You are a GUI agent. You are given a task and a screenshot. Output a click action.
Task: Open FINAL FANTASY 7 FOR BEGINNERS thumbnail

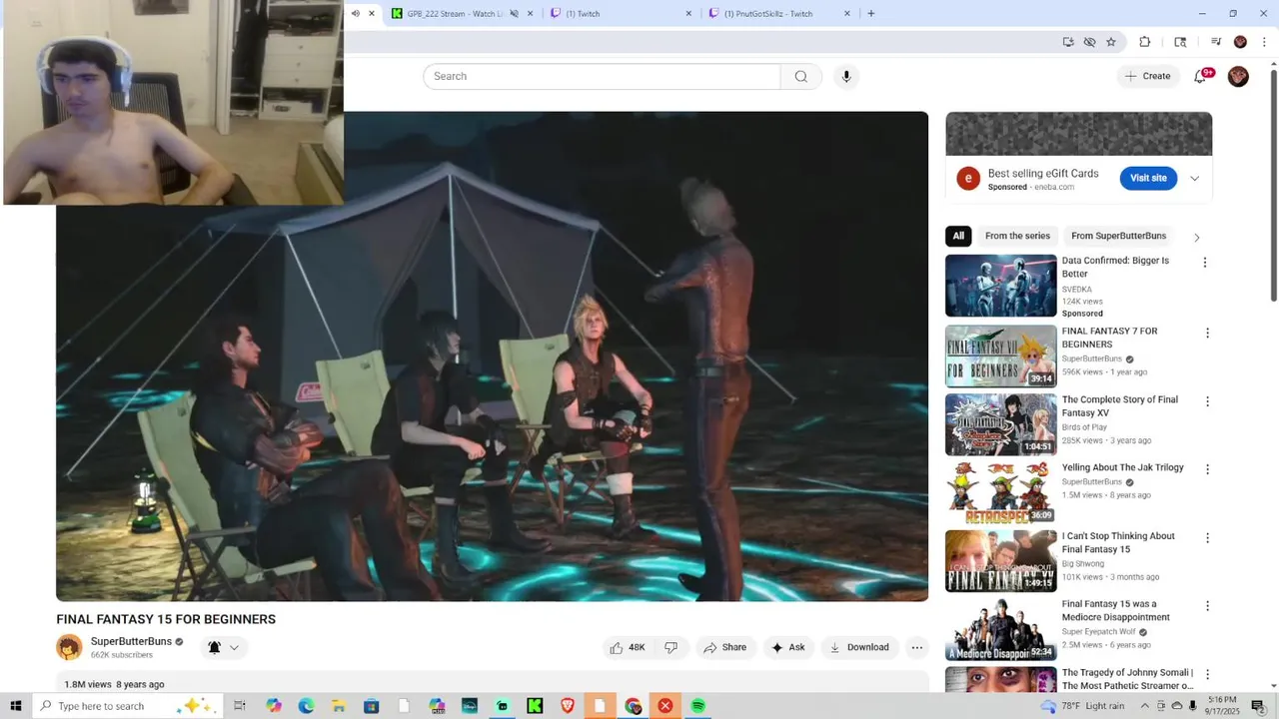click(x=1000, y=356)
